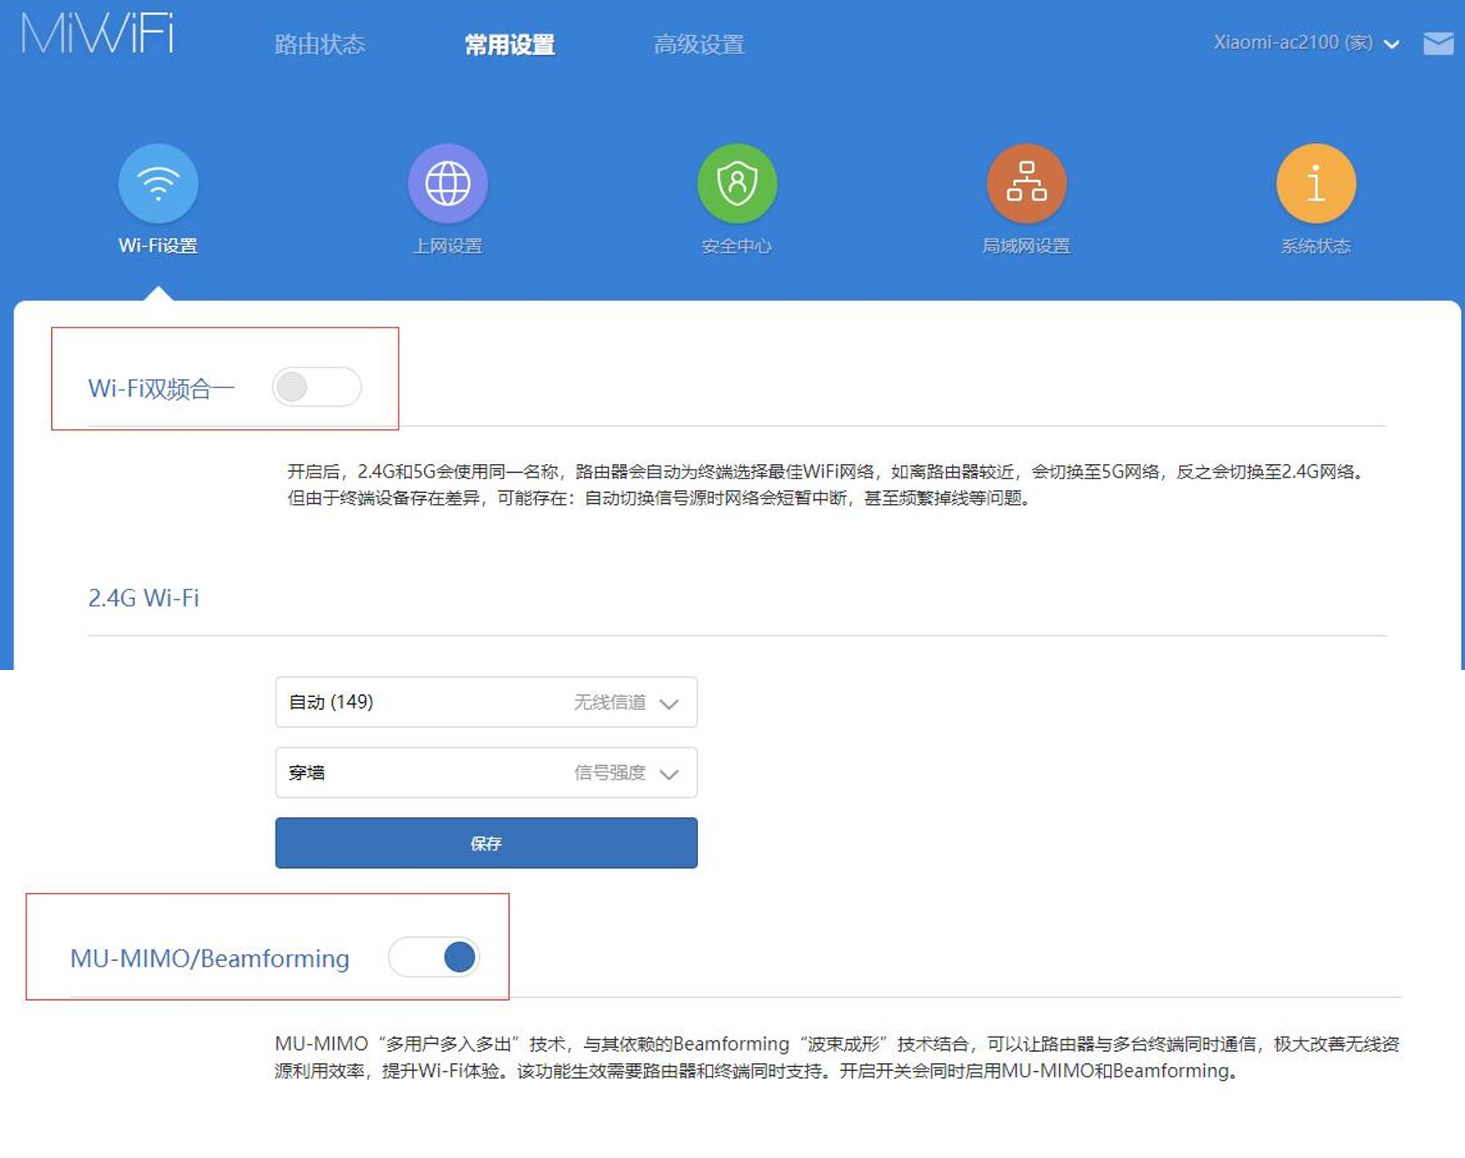
Task: Expand the 无线信道 自动 (149) dropdown
Action: [x=486, y=702]
